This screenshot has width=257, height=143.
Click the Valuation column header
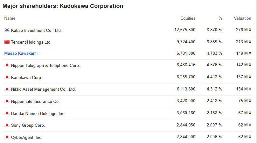242,18
